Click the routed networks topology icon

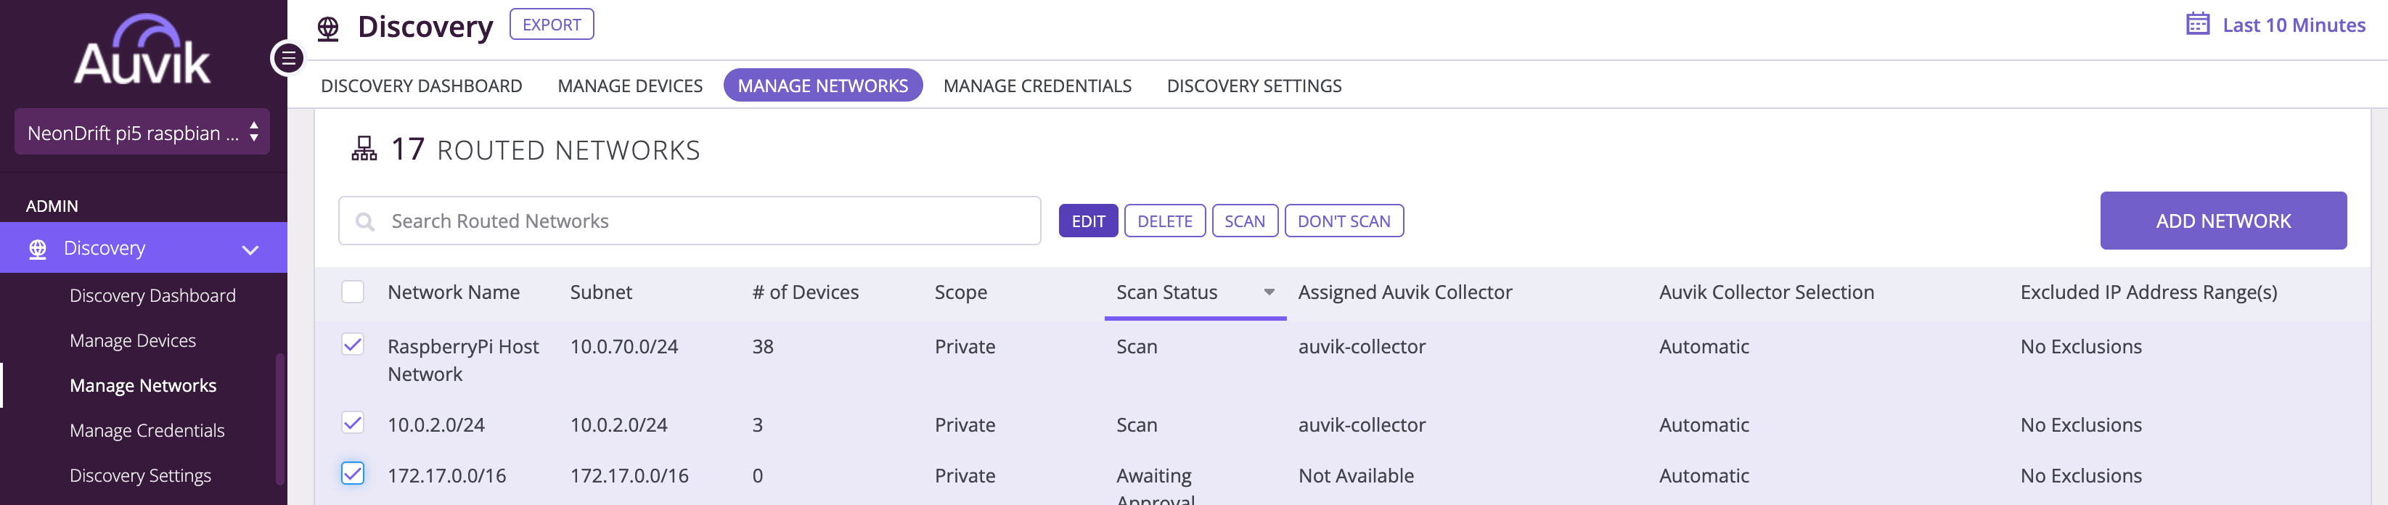point(364,148)
